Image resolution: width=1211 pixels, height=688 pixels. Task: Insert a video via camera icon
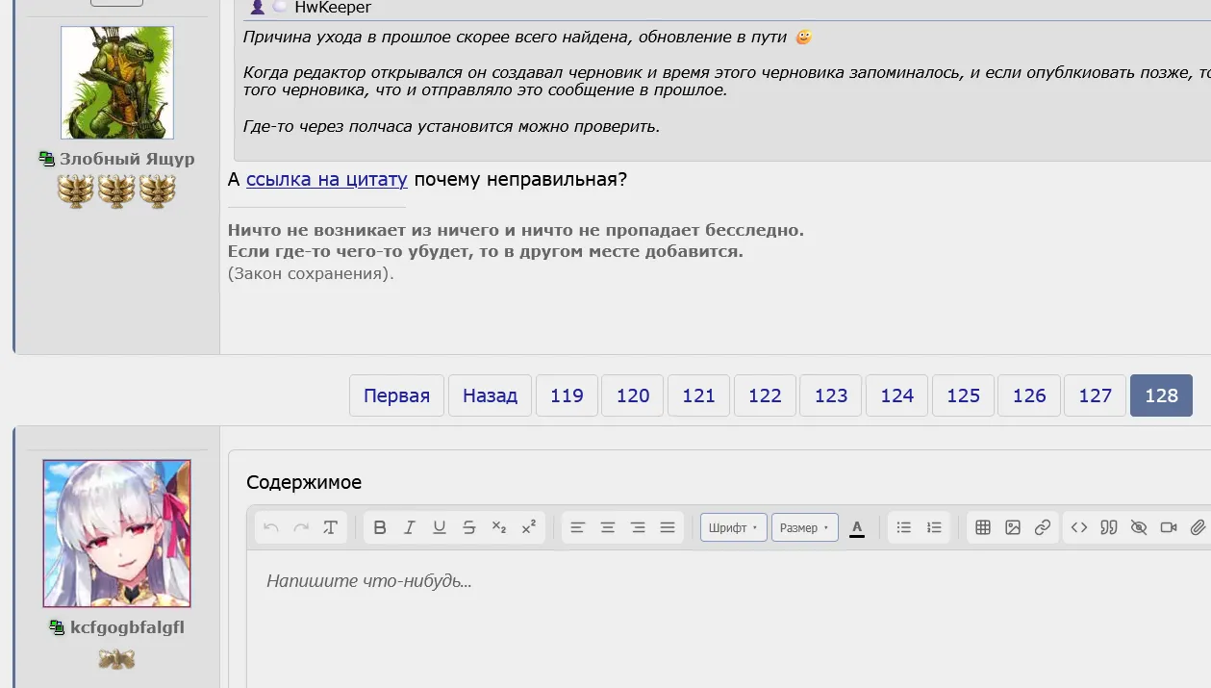click(x=1169, y=527)
